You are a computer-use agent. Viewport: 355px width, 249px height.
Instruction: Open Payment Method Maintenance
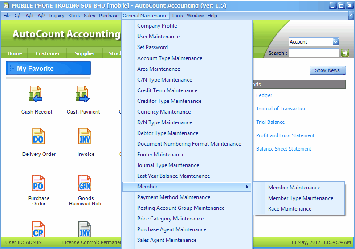tap(187, 197)
